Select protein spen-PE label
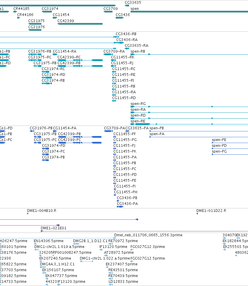Image resolution: width=248 pixels, height=286 pixels. click(219, 140)
